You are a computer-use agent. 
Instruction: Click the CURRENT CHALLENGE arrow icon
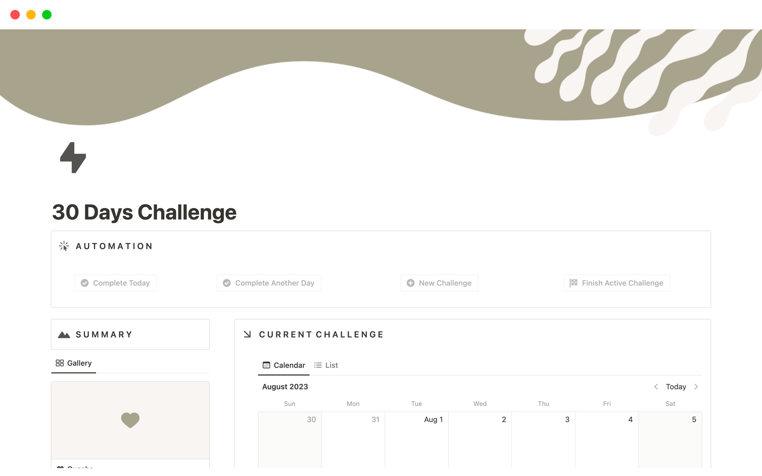[x=247, y=334]
